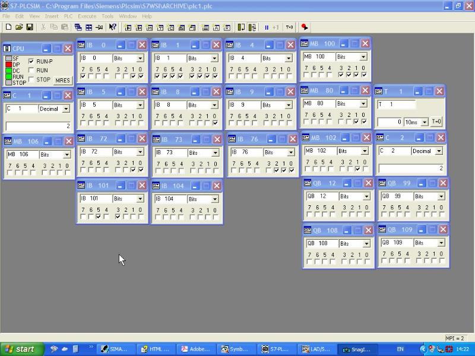This screenshot has width=475, height=356.
Task: Pause the simulation scan
Action: tap(267, 27)
